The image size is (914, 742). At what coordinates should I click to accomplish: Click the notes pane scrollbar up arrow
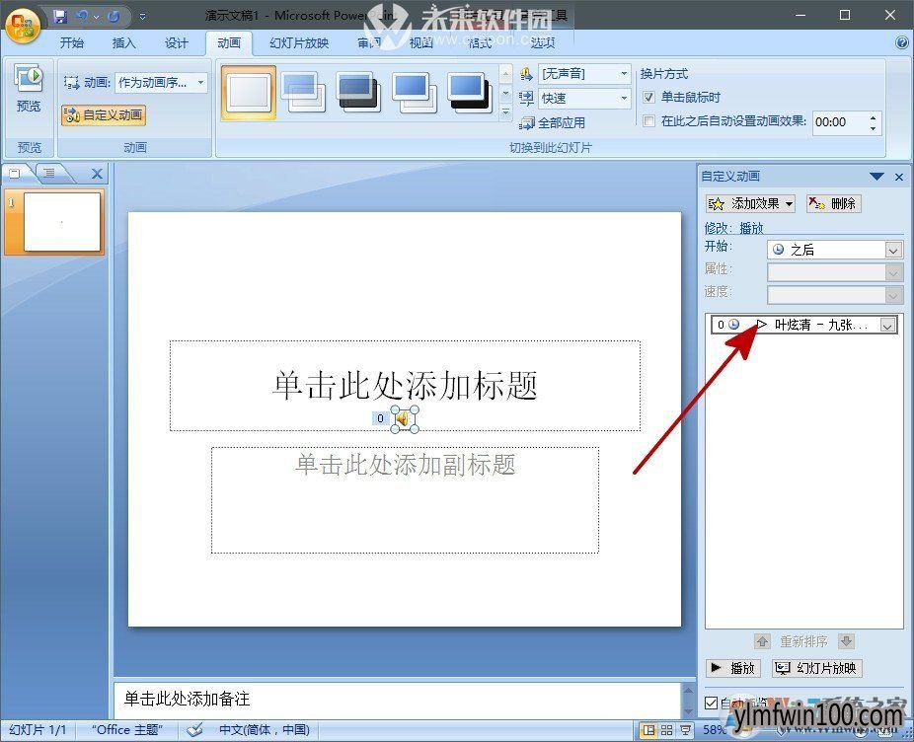point(688,690)
